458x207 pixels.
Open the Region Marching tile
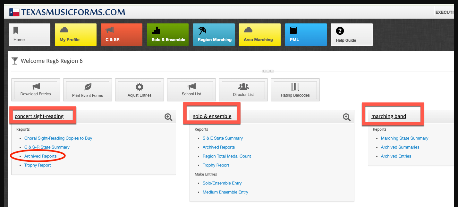(x=214, y=35)
